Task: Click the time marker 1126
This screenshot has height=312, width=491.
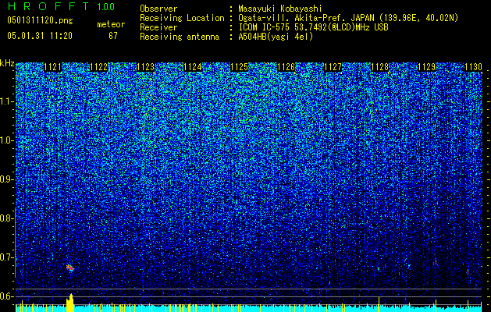Action: coord(286,67)
